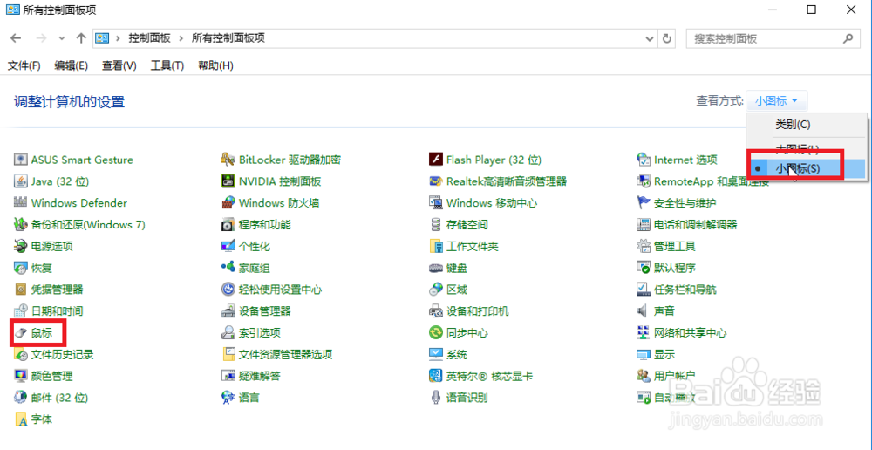Click the 键盘 keyboard icon
Screen dimensions: 872x450
[x=435, y=268]
